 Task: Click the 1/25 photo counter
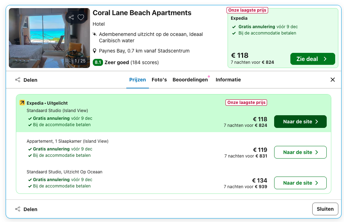click(80, 60)
